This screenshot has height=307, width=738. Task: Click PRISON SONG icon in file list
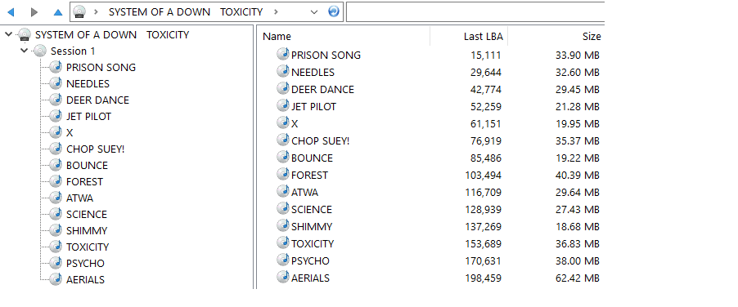pos(283,54)
